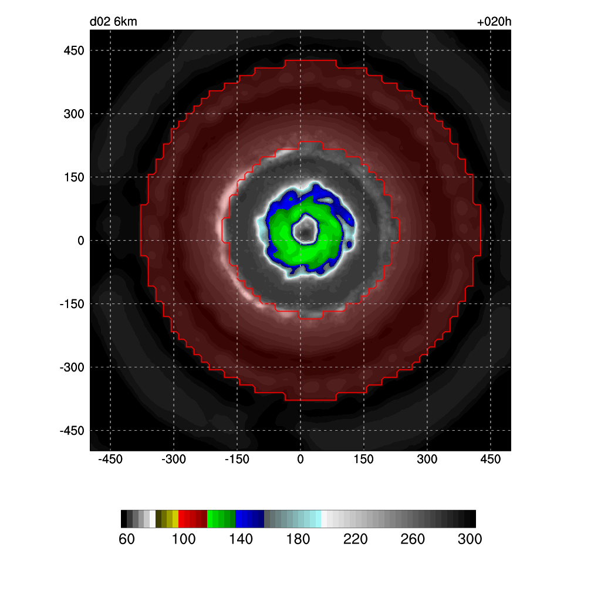Select the y-axis tick label 300
Image resolution: width=601 pixels, height=601 pixels.
(73, 114)
